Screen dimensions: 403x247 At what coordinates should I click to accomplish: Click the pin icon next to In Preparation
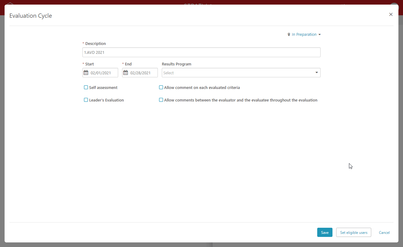(289, 35)
